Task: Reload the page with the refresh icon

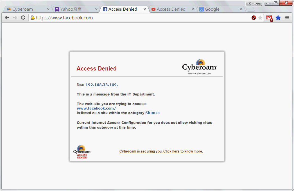Action: point(23,18)
